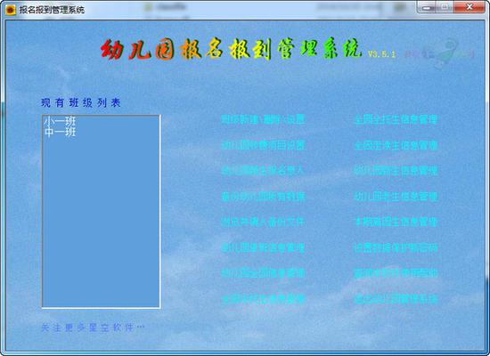This screenshot has width=490, height=356.
Task: Minimize the 报名报到管理系统 window
Action: 427,7
